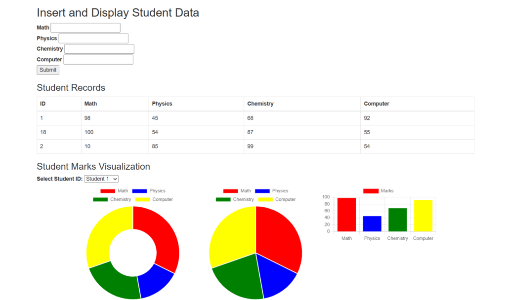Toggle Chemistry legend in doughnut chart
The height and width of the screenshot is (300, 506).
tap(112, 199)
